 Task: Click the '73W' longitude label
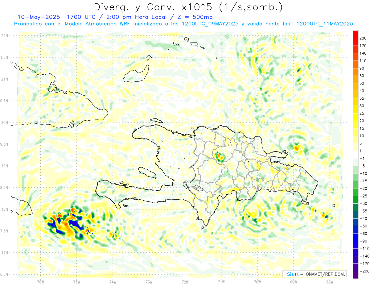point(149,282)
